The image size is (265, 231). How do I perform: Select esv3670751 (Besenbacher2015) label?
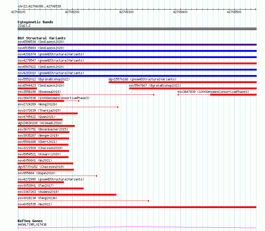tap(43, 129)
